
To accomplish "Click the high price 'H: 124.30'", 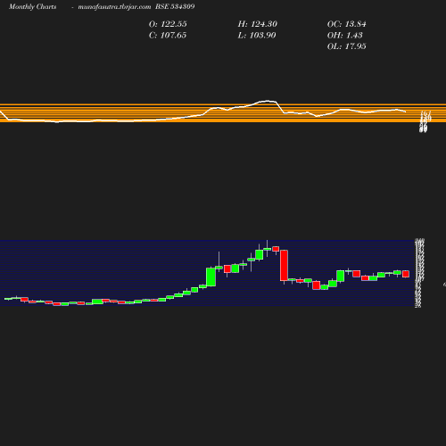I will 258,24.
